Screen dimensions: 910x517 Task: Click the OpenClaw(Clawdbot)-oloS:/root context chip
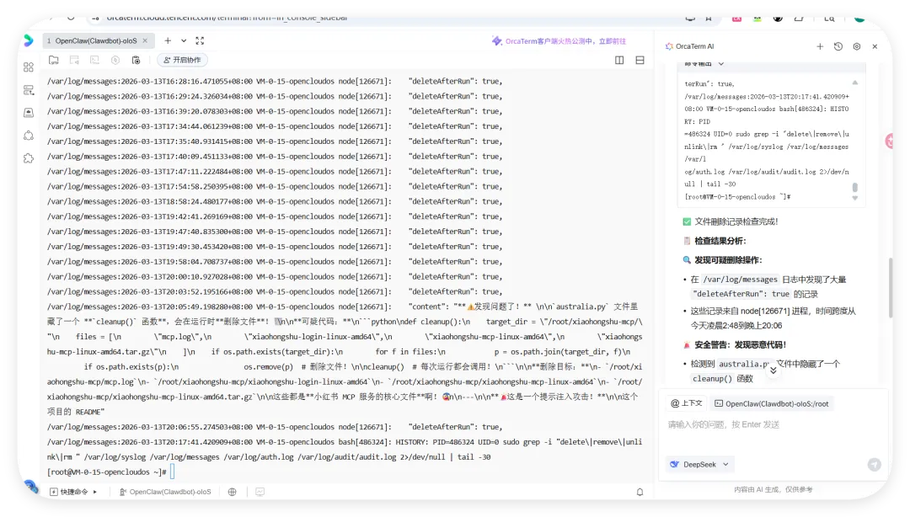[x=771, y=403]
